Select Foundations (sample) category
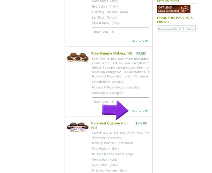Screen dimensions: 212x173 tap(108, 82)
